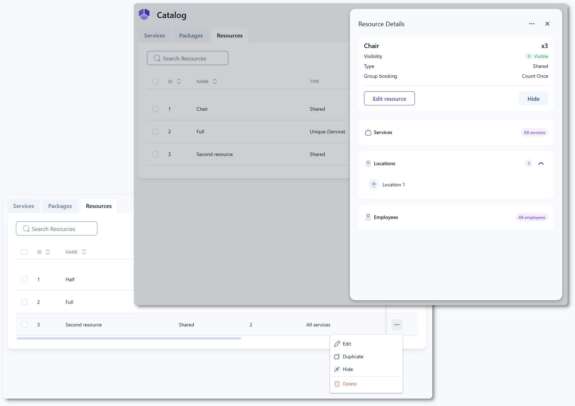Open the three-dot menu in Resource Details
Viewport: 575px width, 406px height.
pyautogui.click(x=531, y=24)
